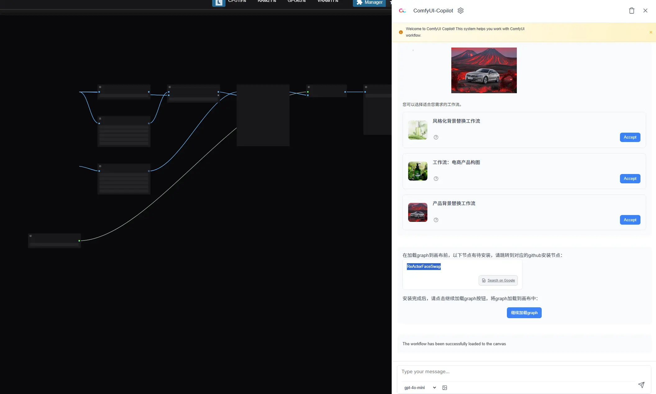Click the upload image icon
Image resolution: width=656 pixels, height=394 pixels.
coord(444,387)
